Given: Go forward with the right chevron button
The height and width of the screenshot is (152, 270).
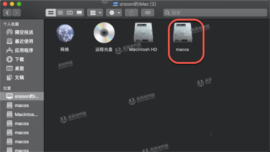Looking at the screenshot, I should coord(16,13).
